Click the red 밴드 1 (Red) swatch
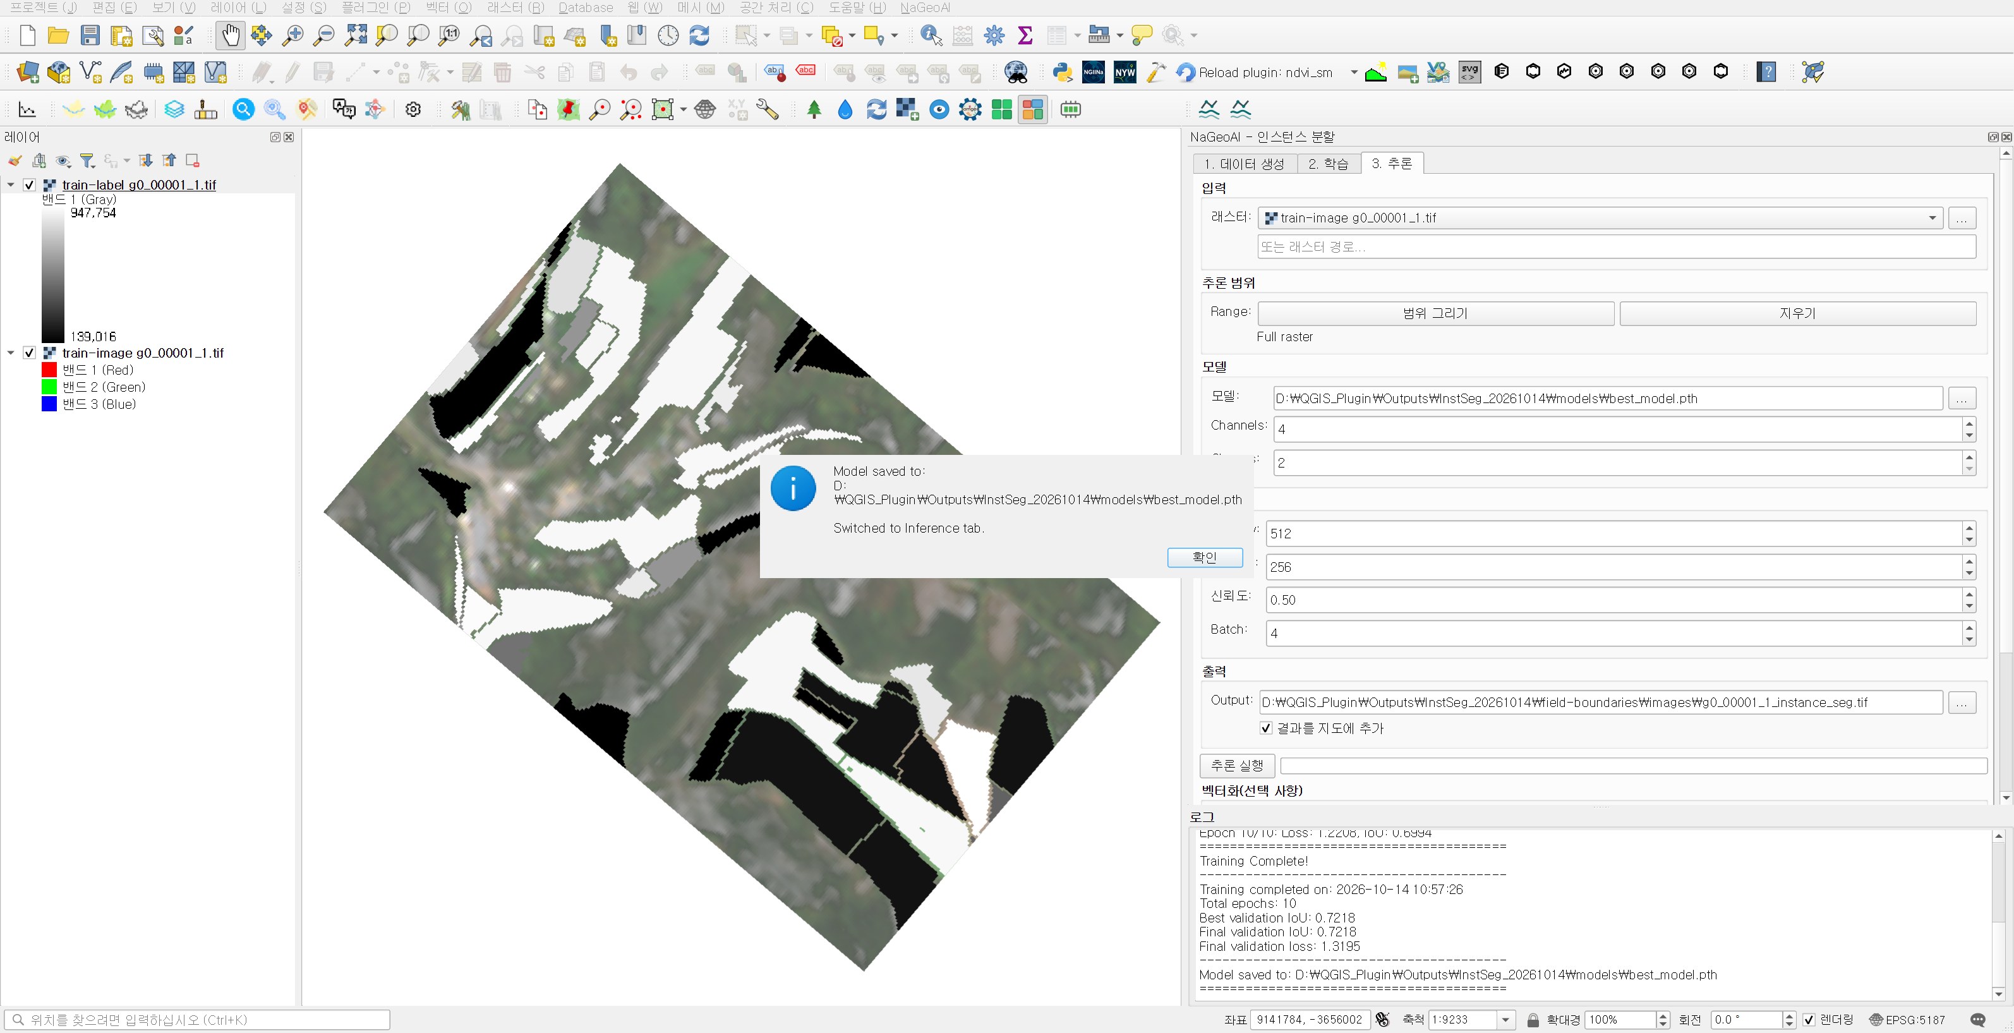This screenshot has width=2014, height=1033. (x=49, y=371)
